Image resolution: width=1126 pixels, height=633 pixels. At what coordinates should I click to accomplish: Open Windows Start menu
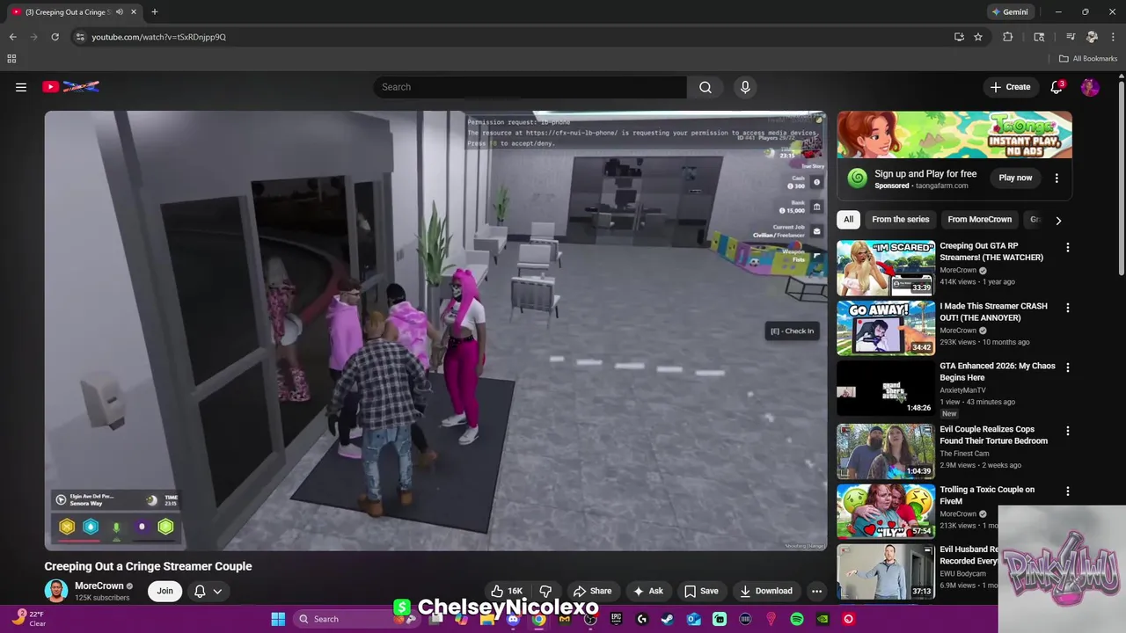pyautogui.click(x=278, y=619)
